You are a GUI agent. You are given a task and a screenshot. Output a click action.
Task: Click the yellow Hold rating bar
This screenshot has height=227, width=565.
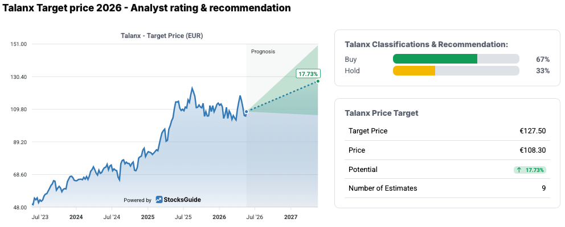pyautogui.click(x=414, y=71)
